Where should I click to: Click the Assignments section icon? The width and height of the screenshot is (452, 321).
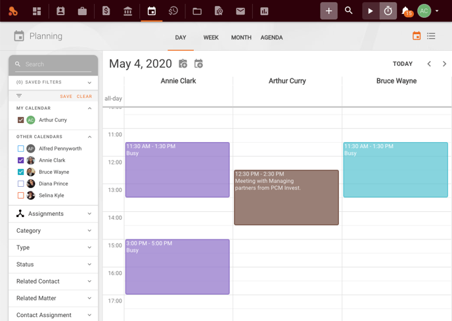[x=20, y=214]
